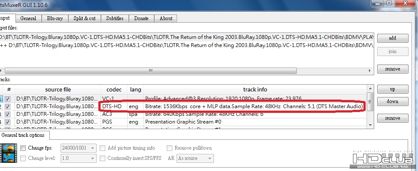Click tracks list scroll down arrow
Image resolution: width=418 pixels, height=171 pixels.
369,125
